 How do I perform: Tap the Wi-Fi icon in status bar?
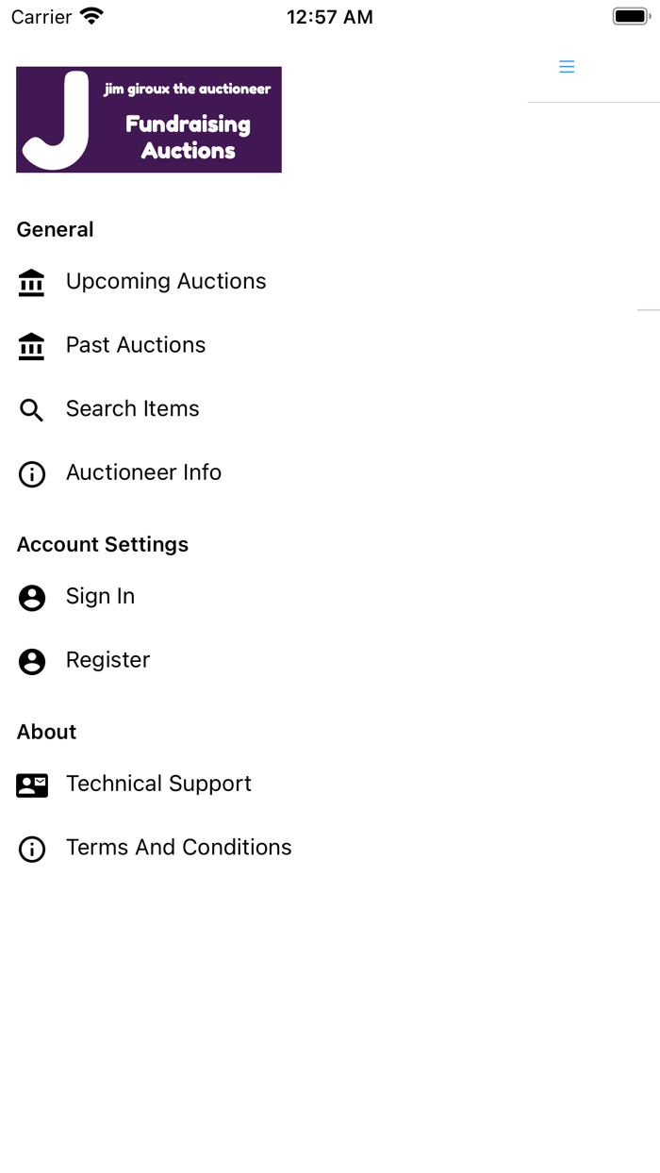(x=91, y=17)
